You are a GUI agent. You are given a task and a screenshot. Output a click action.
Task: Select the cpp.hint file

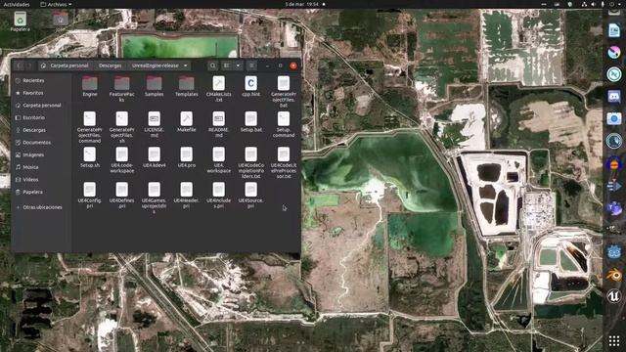pos(251,86)
